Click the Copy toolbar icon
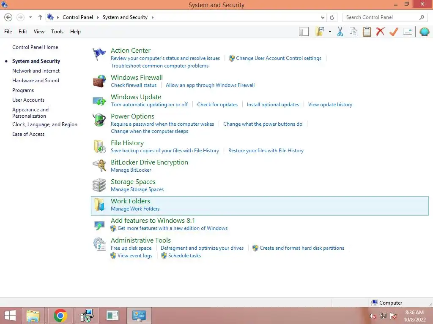433x324 pixels. 354,32
